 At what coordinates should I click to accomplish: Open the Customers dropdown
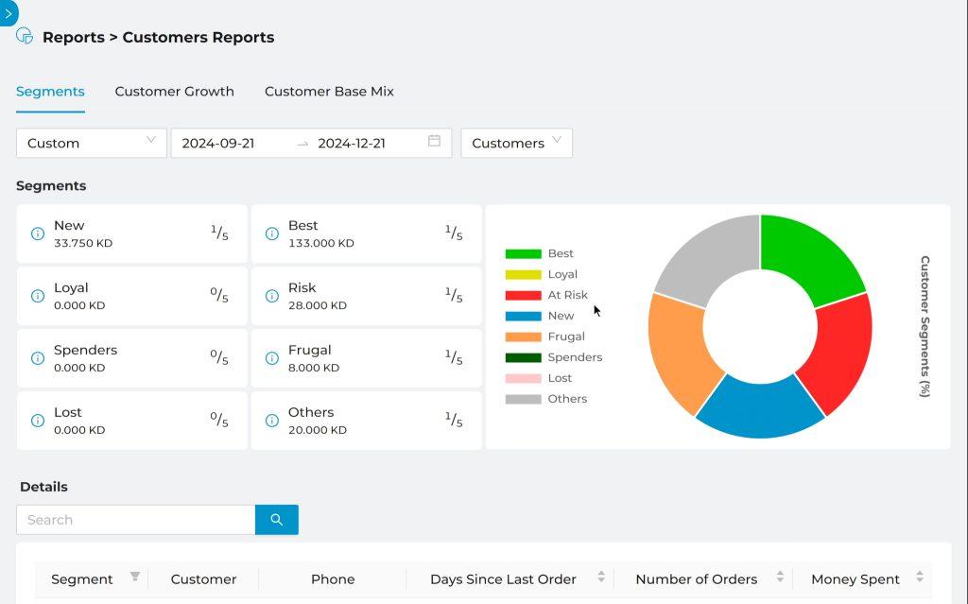click(x=516, y=143)
